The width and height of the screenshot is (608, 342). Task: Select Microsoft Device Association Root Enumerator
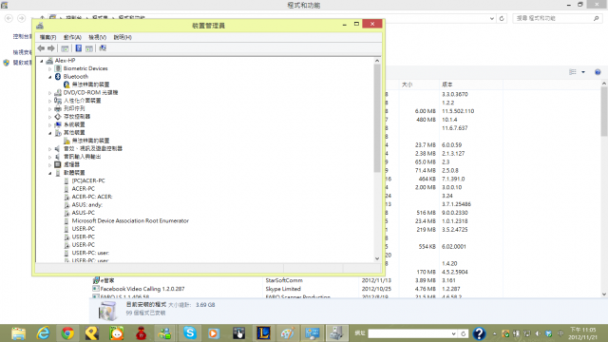coord(130,220)
